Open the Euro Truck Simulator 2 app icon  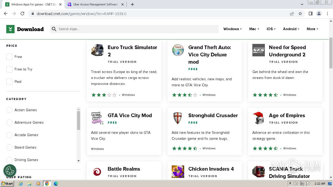pos(97,50)
